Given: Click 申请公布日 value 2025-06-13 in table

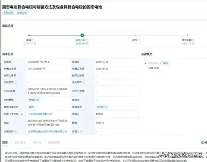Looking at the screenshot, I should click(102, 69).
